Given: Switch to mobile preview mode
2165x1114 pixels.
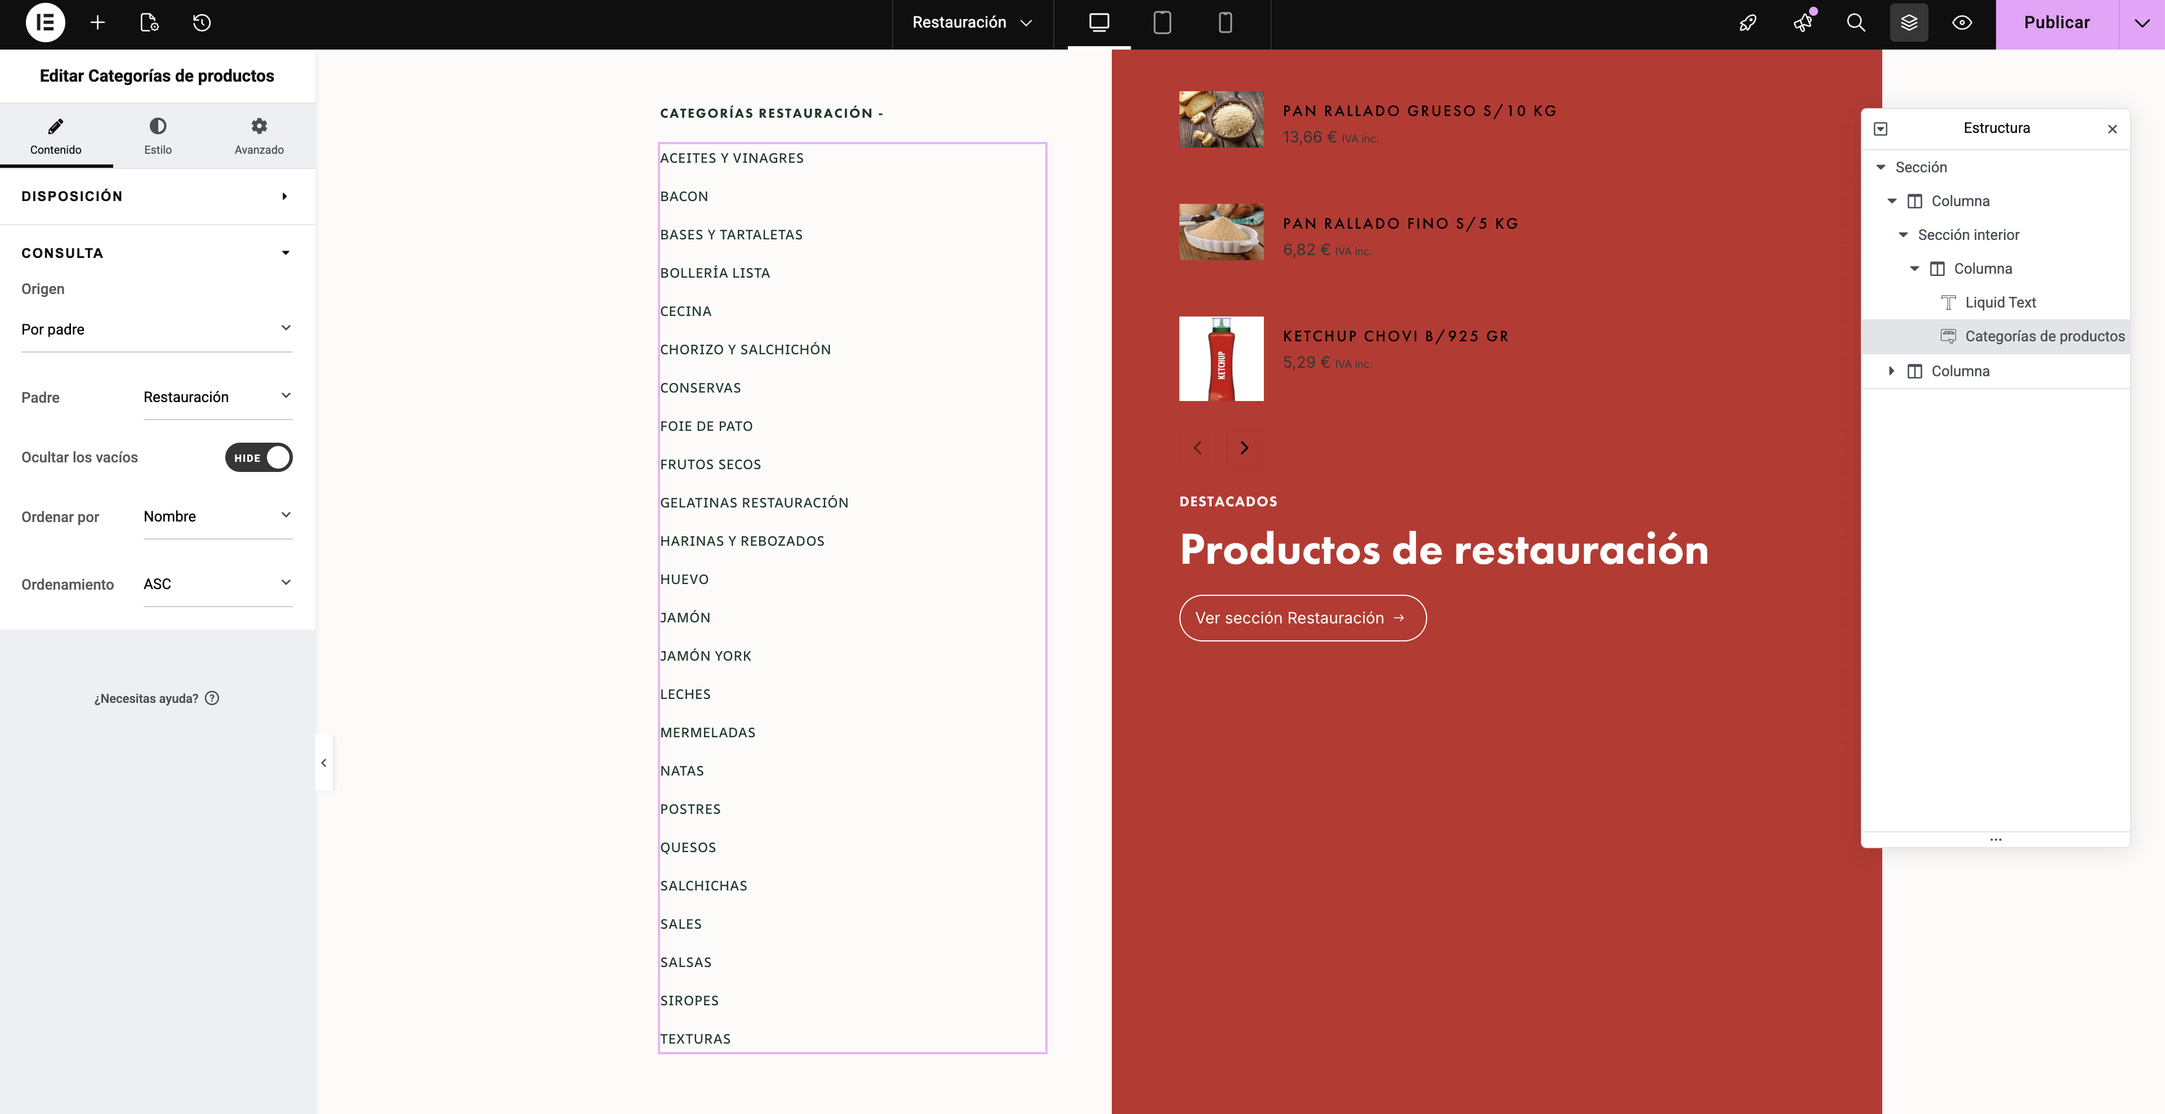Looking at the screenshot, I should [x=1224, y=23].
